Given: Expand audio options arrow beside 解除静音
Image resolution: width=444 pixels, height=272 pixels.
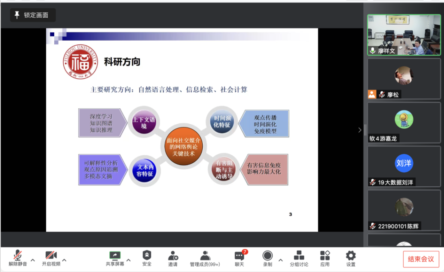Looking at the screenshot, I should pyautogui.click(x=33, y=260).
